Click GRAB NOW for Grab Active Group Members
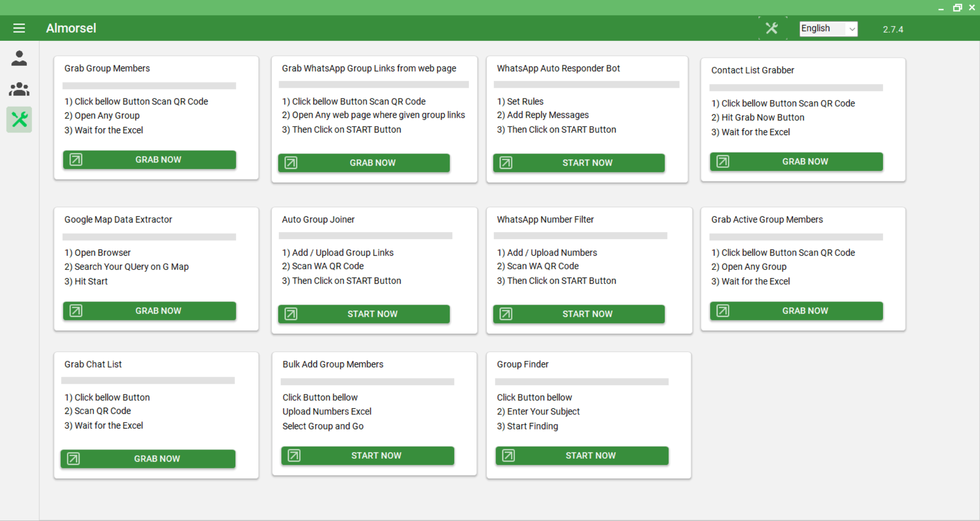 click(x=796, y=311)
